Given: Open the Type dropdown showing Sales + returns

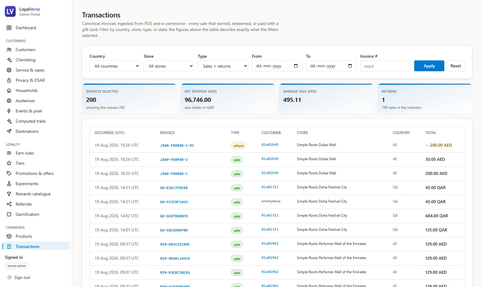Looking at the screenshot, I should [223, 66].
